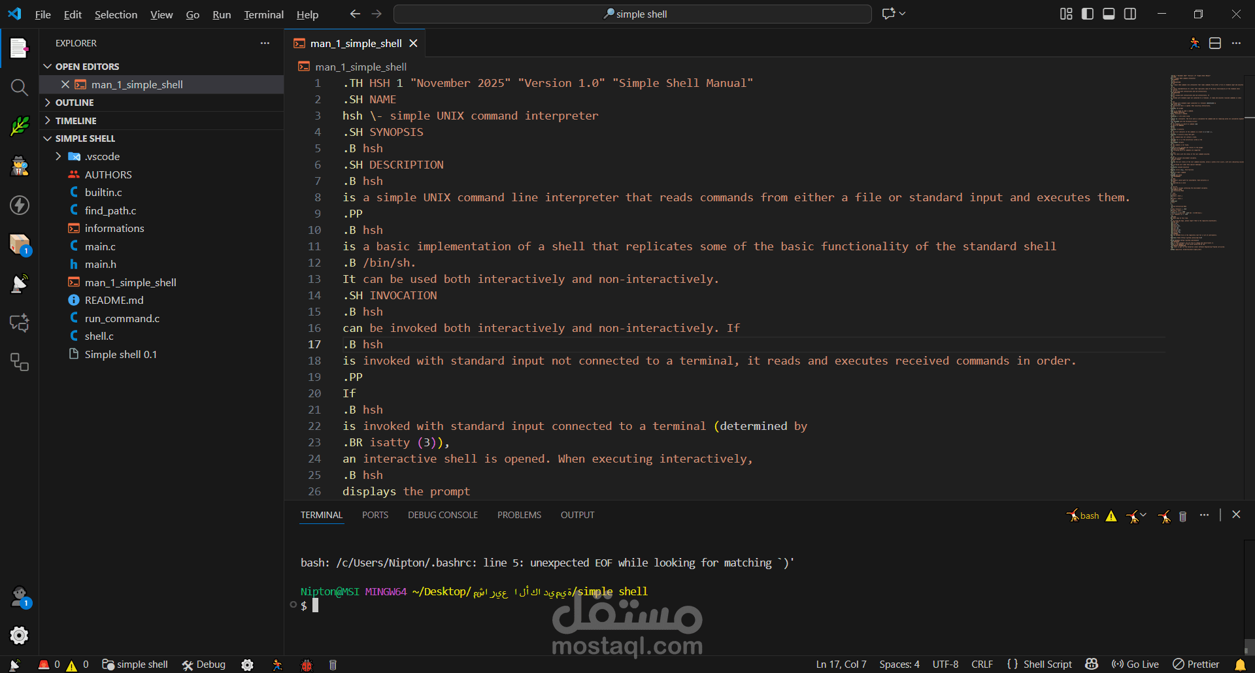This screenshot has width=1255, height=673.
Task: Toggle bottom Panel visibility
Action: 1109,14
